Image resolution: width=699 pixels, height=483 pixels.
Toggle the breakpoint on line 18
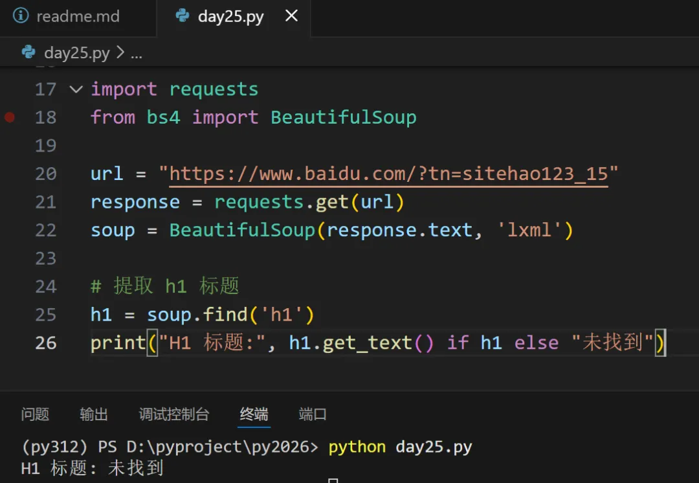(9, 117)
